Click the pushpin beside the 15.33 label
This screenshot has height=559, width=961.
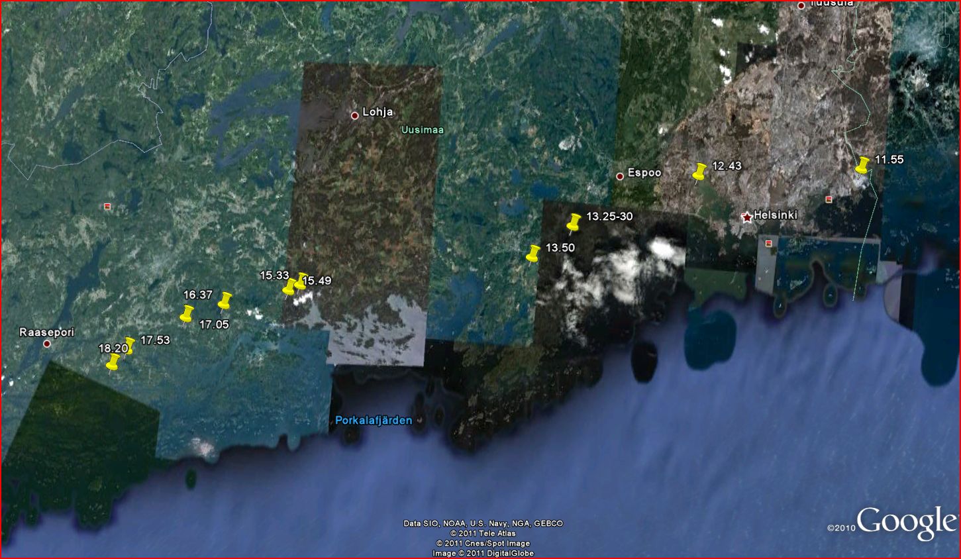pos(289,287)
